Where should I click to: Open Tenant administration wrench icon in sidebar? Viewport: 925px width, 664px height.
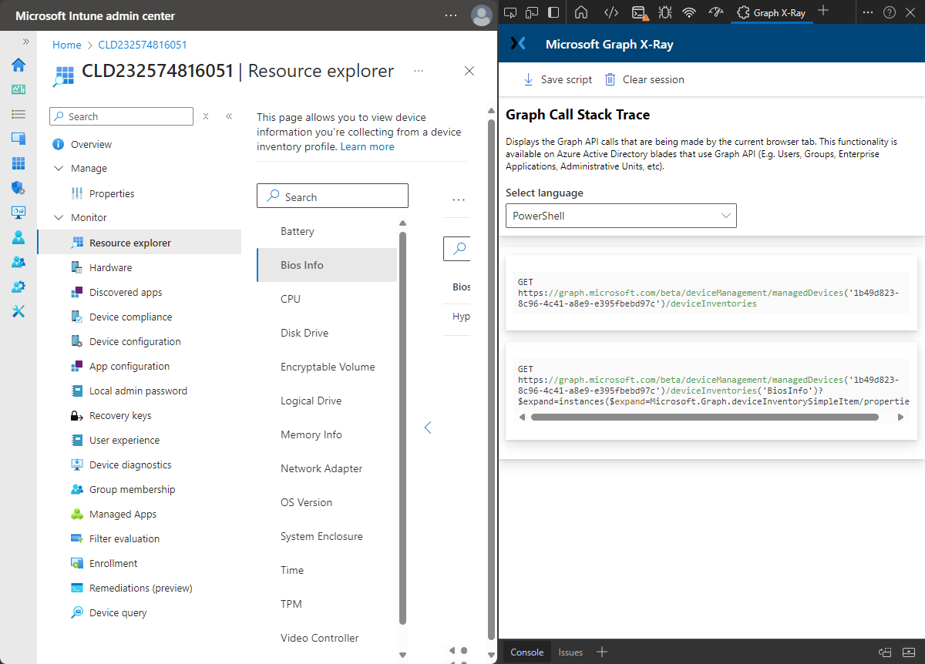(18, 311)
